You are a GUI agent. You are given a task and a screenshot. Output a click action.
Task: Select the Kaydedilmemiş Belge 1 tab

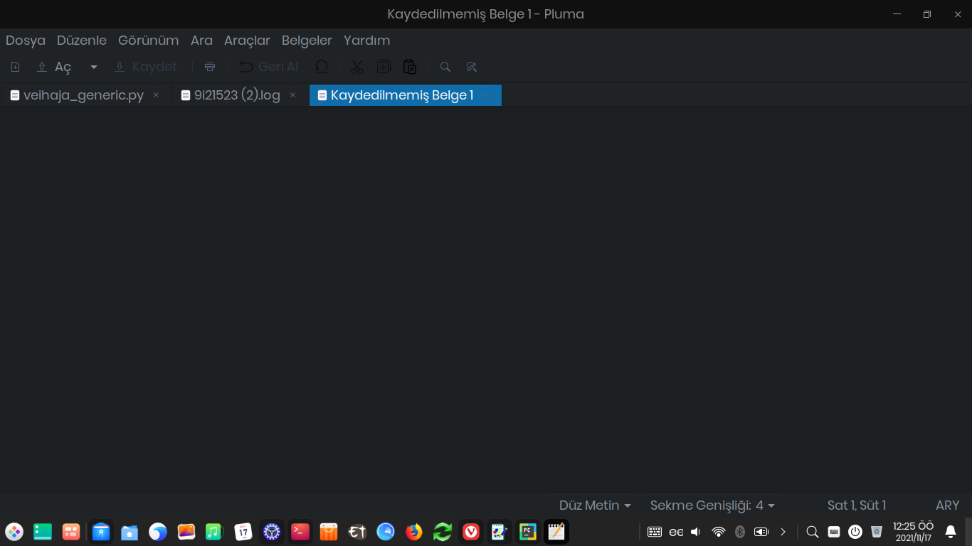(406, 95)
